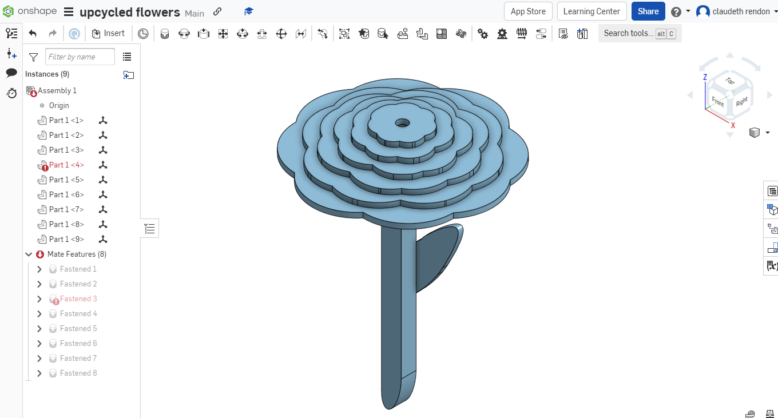Expand the Fastened 2 mate
This screenshot has height=418, width=778.
[39, 284]
